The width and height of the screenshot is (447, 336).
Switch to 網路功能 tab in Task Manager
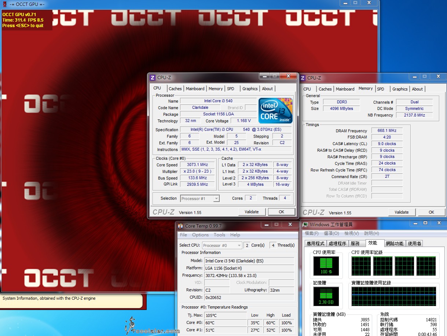click(395, 243)
